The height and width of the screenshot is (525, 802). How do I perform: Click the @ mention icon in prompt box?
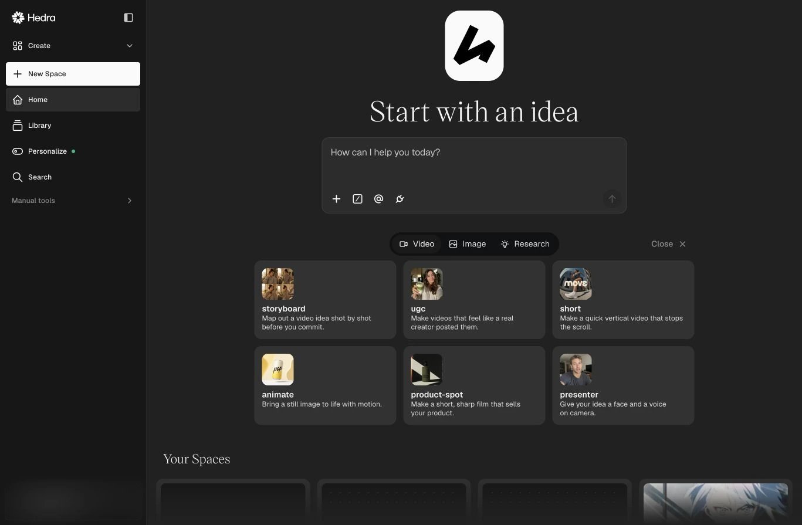tap(378, 199)
